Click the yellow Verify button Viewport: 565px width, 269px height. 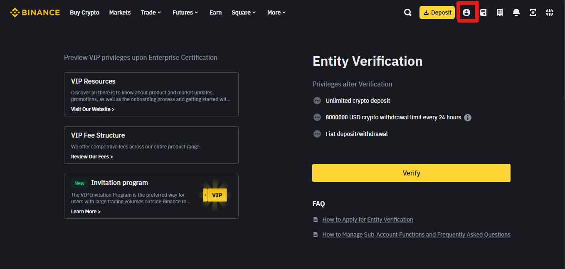[x=411, y=173]
